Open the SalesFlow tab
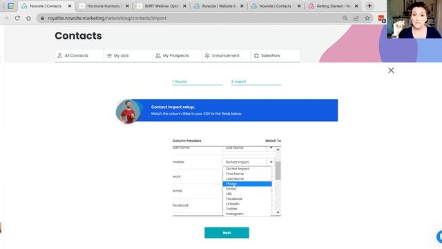This screenshot has width=442, height=249. [x=276, y=55]
